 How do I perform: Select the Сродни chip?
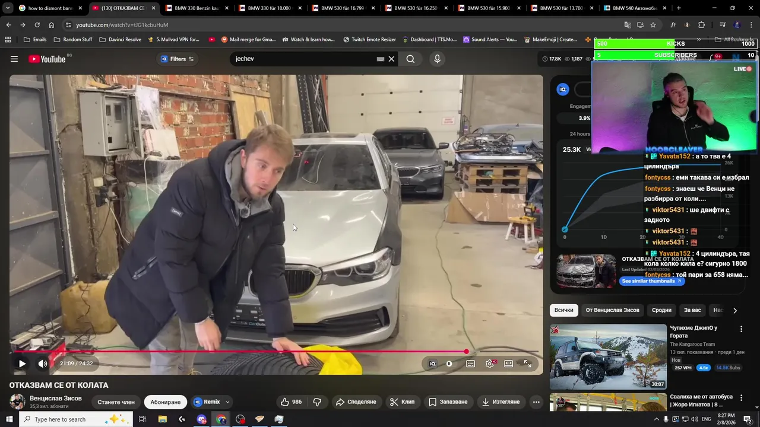coord(661,310)
